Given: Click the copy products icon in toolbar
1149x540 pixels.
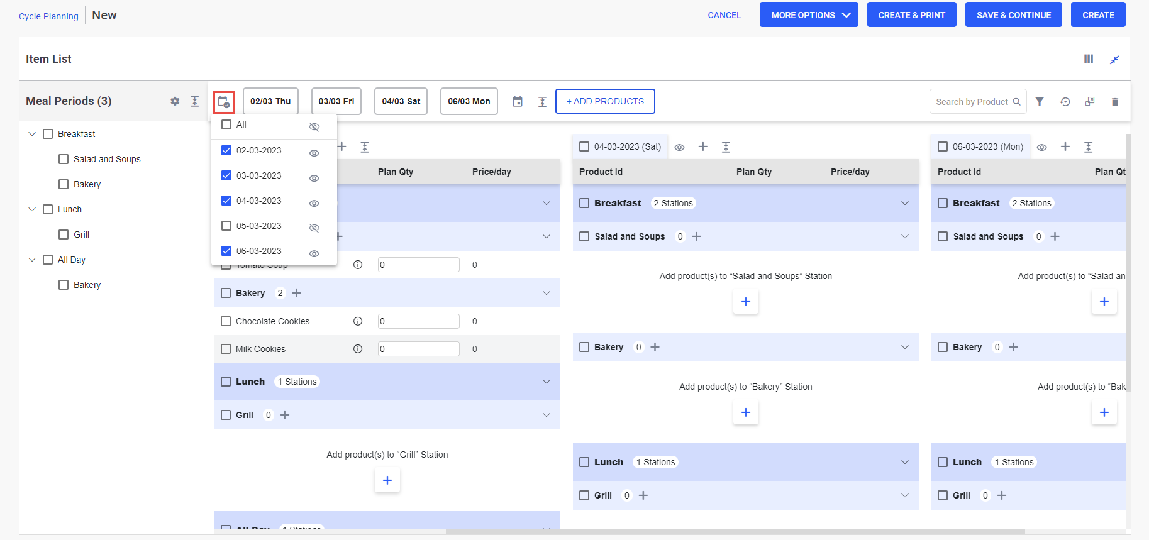Looking at the screenshot, I should tap(1090, 102).
